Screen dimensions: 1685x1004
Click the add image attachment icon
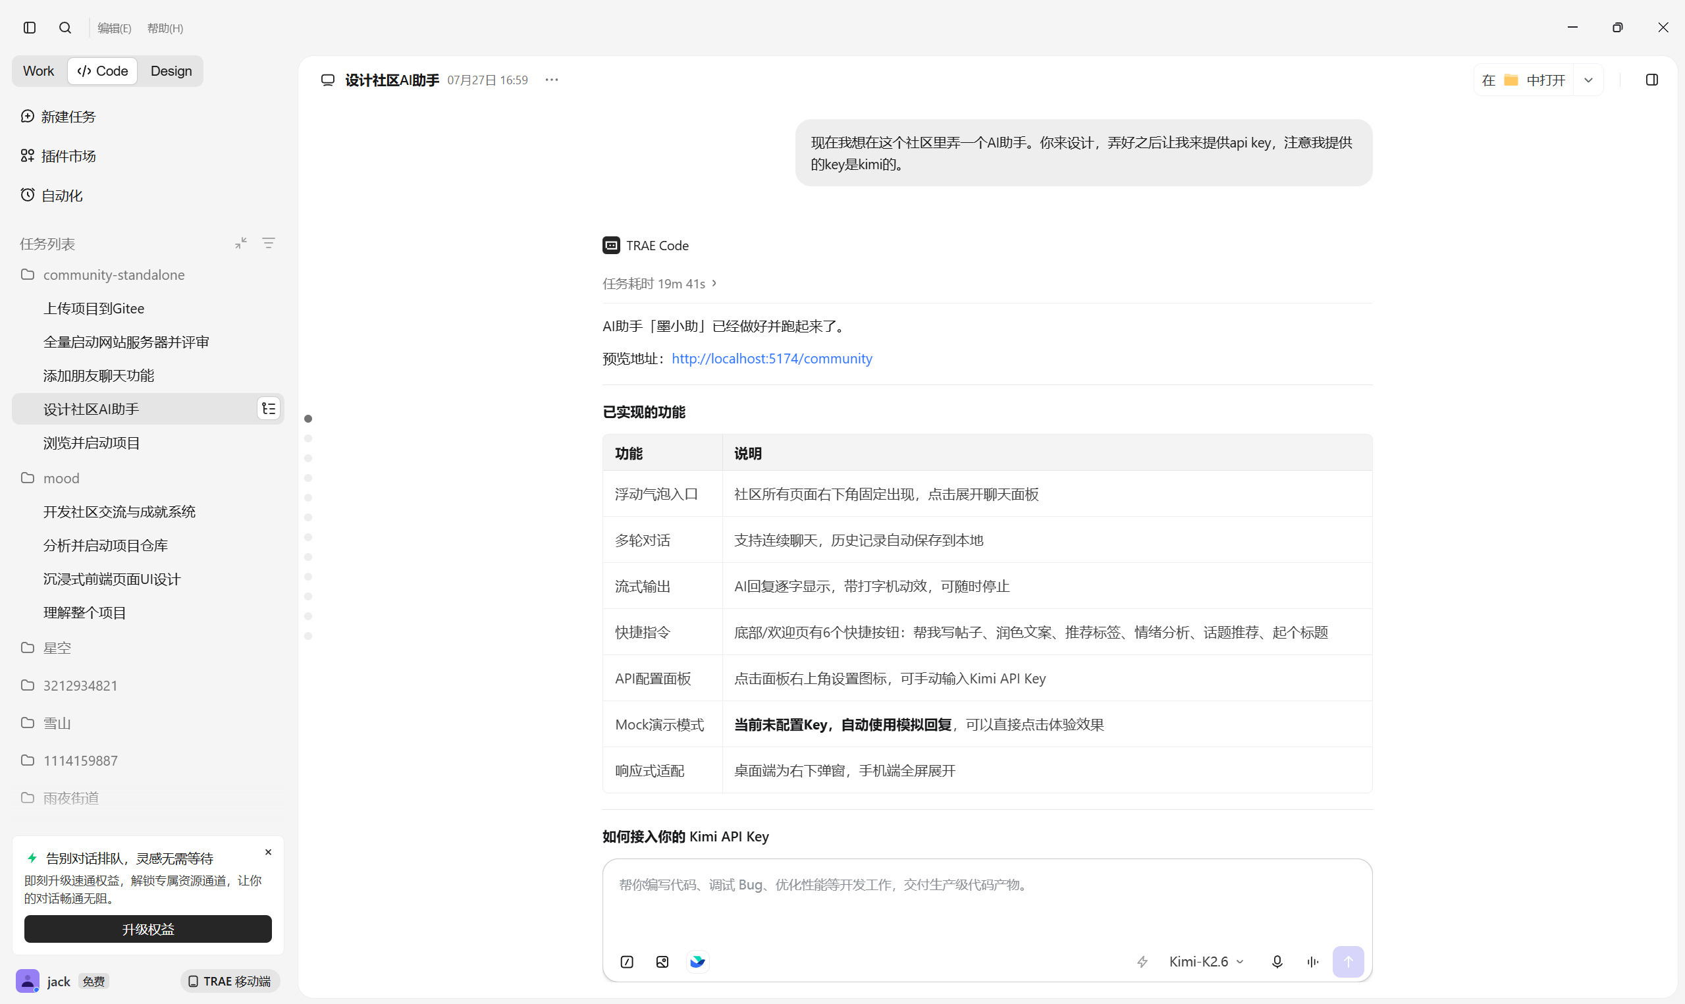pyautogui.click(x=662, y=962)
